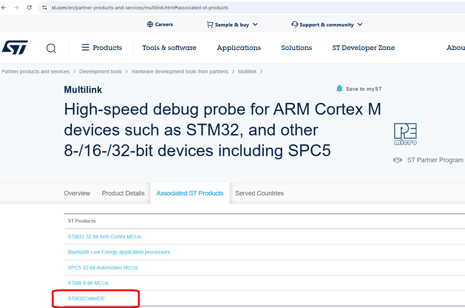The image size is (465, 308).
Task: Click the ST Partner Program handshake icon
Action: point(397,160)
